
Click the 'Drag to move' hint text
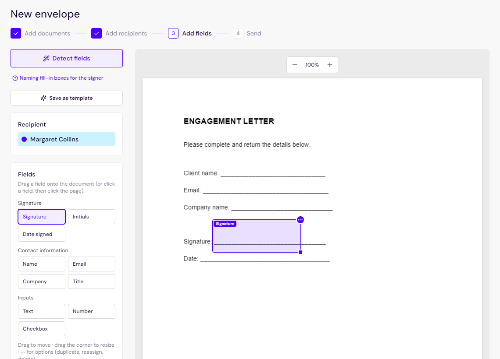[66, 352]
